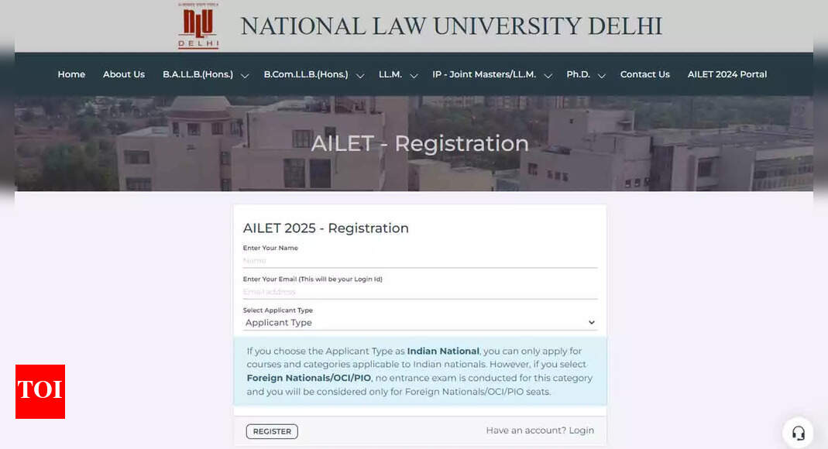Open the AILET 2024 Portal
Image resolution: width=828 pixels, height=449 pixels.
pos(727,74)
